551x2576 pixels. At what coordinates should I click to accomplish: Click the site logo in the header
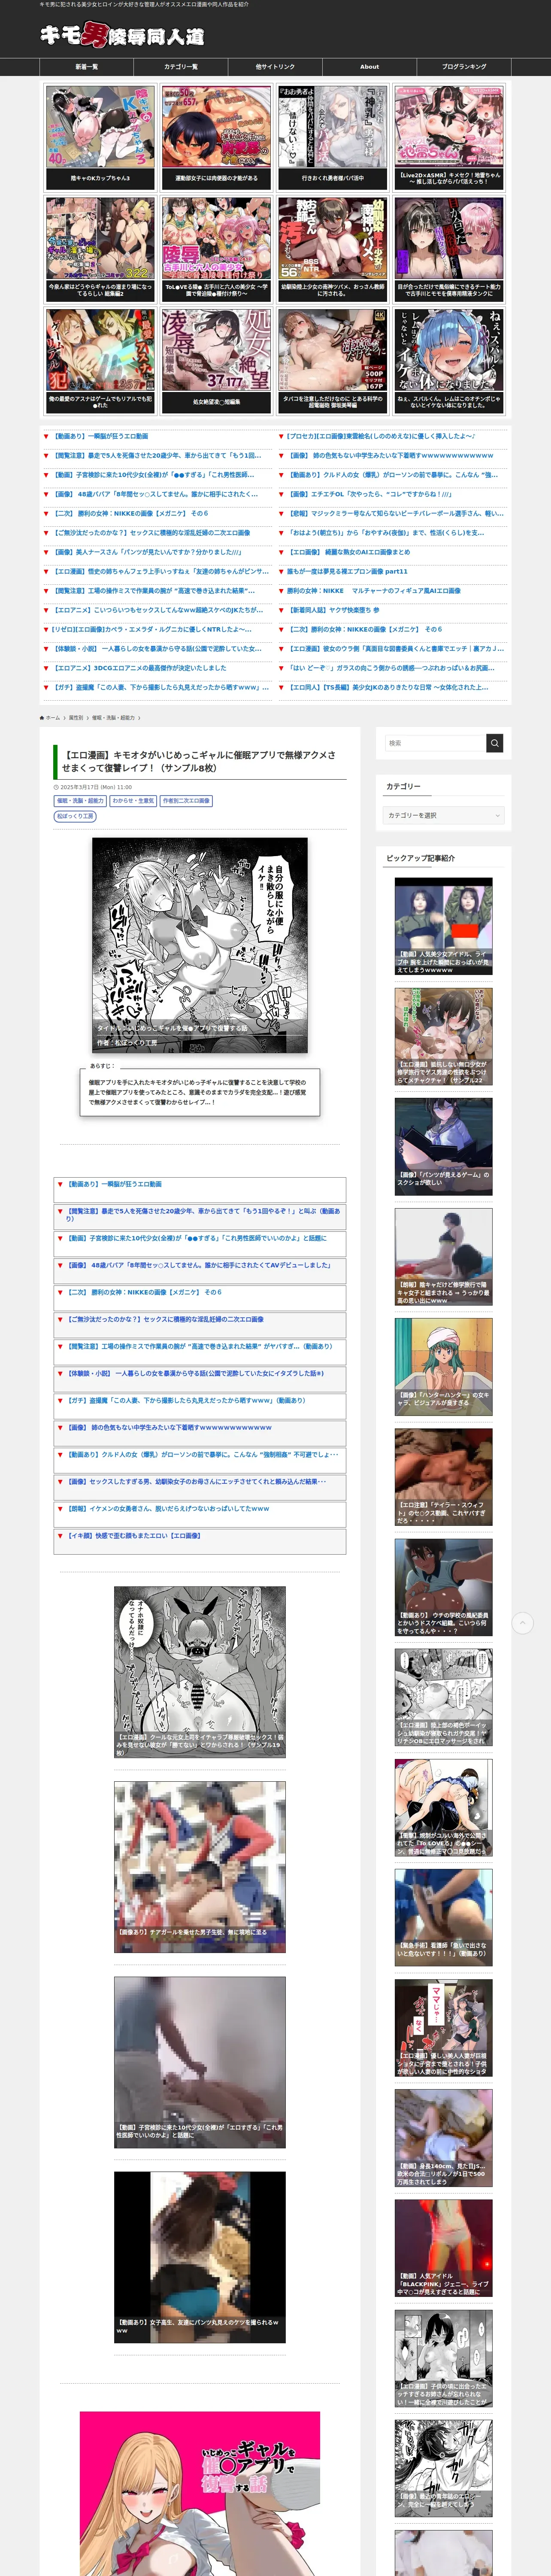tap(122, 35)
